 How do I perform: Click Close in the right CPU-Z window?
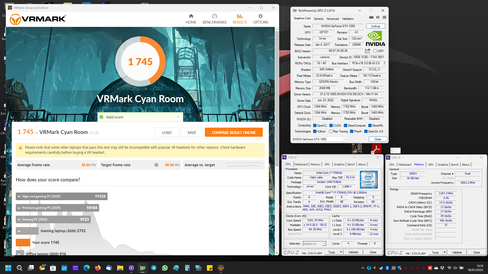476,252
